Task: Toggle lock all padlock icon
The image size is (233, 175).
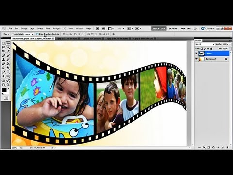Action: [x=211, y=49]
